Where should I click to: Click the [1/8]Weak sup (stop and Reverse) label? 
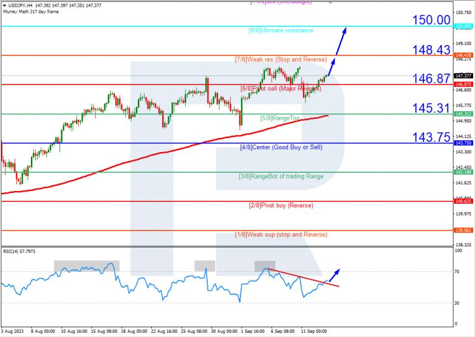pos(281,234)
